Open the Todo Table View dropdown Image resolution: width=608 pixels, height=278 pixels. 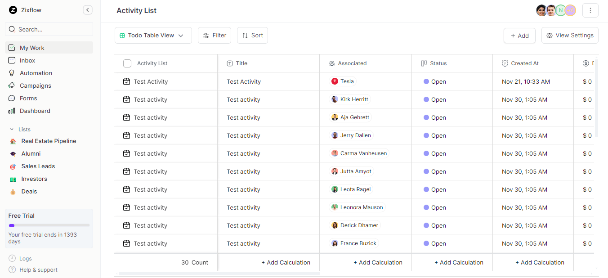click(153, 35)
